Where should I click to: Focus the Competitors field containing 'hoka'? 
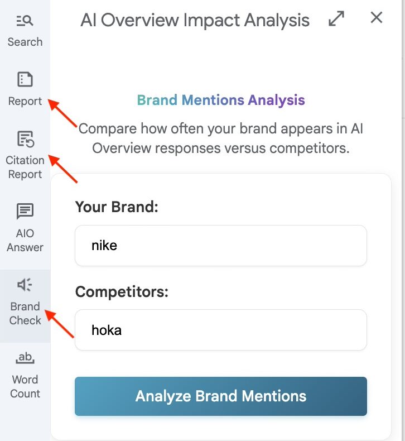(220, 330)
